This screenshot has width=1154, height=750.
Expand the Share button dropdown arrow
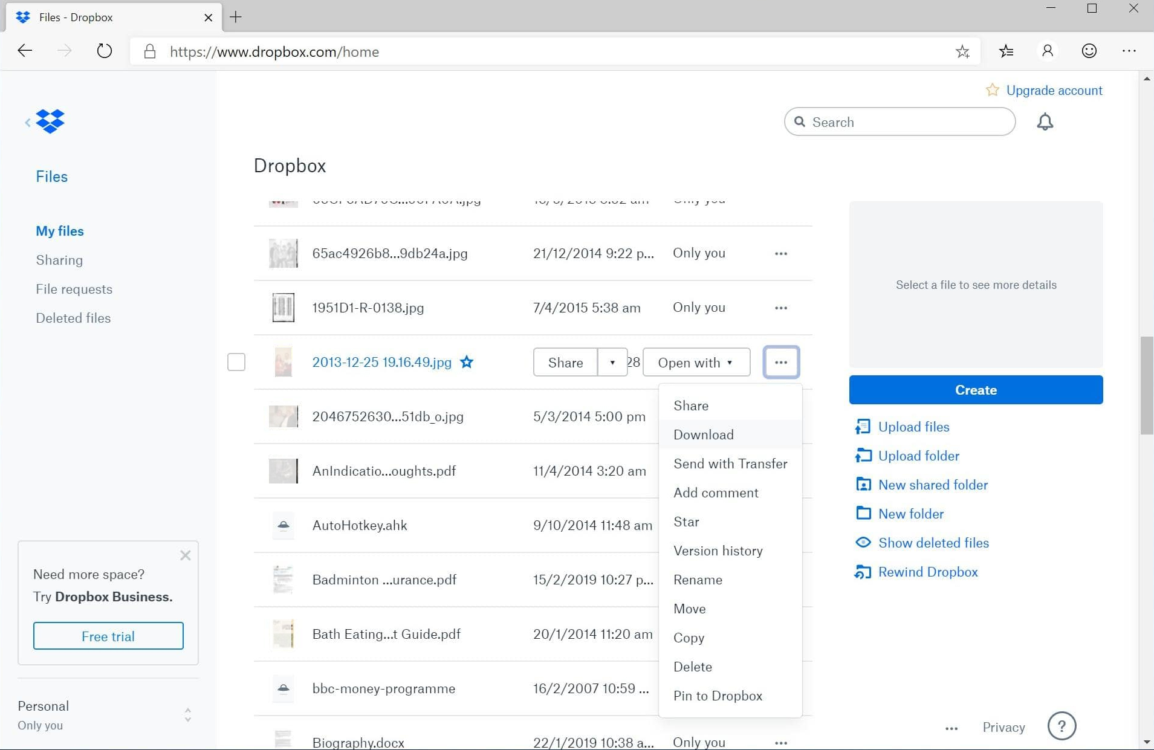[612, 362]
